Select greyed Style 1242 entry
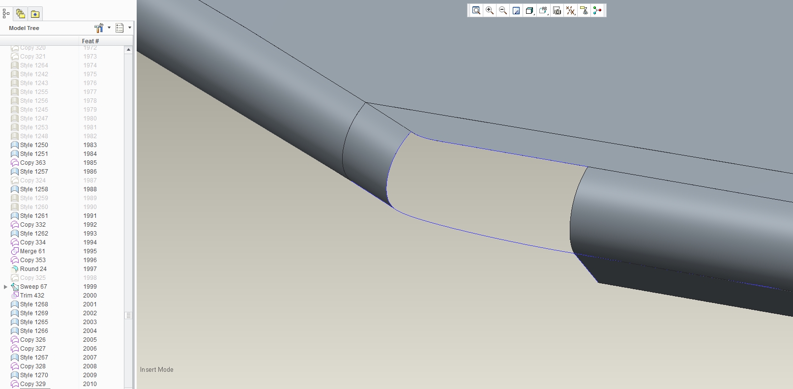This screenshot has height=389, width=793. [x=29, y=74]
